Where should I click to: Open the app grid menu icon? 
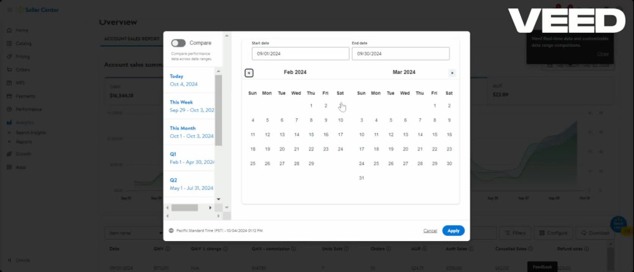tap(10, 9)
